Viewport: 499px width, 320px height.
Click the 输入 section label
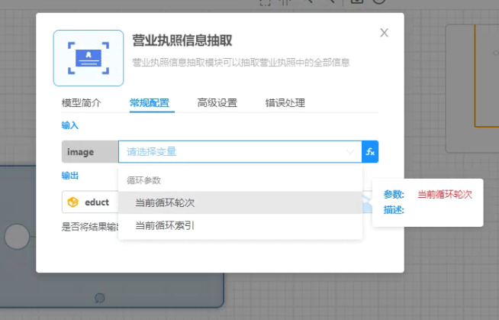69,125
